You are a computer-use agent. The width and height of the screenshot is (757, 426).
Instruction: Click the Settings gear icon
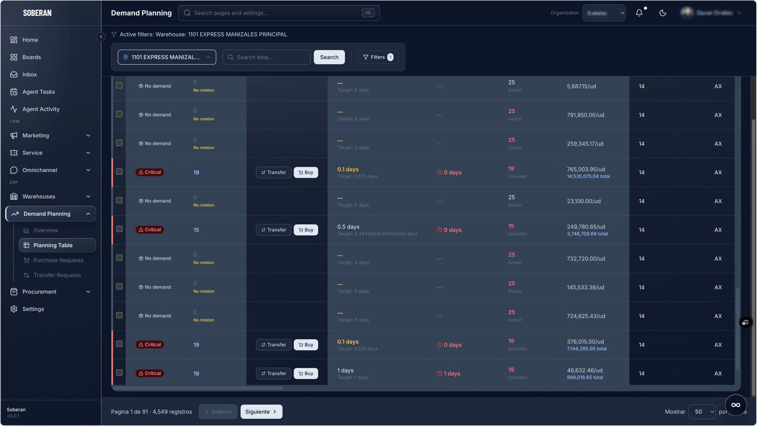click(x=14, y=309)
